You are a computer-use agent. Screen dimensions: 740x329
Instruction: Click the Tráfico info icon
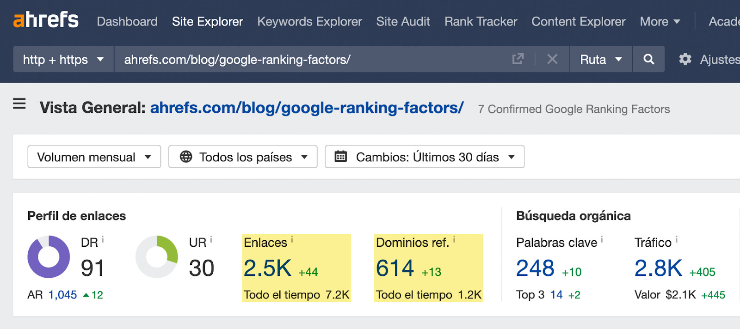(x=676, y=239)
